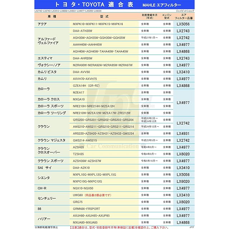Image resolution: width=229 pixels, height=229 pixels.
Task: Click the MAHLE エアフィルター heading text
Action: (162, 5)
